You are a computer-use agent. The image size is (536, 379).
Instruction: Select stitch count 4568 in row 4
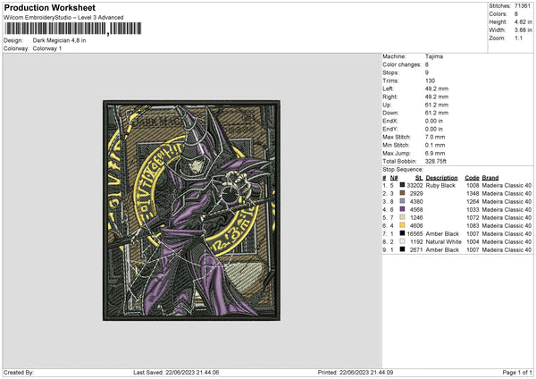pos(416,210)
